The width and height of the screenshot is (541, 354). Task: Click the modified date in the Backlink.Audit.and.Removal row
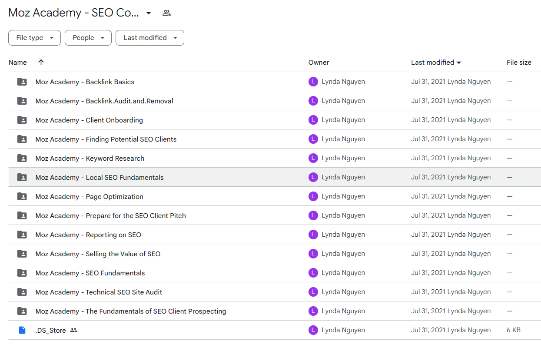451,101
